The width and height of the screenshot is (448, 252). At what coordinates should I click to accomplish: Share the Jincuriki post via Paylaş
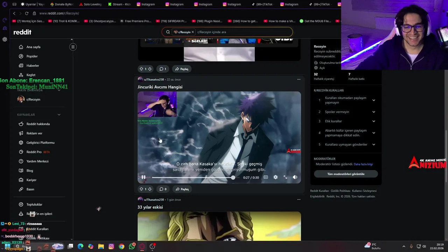182,189
